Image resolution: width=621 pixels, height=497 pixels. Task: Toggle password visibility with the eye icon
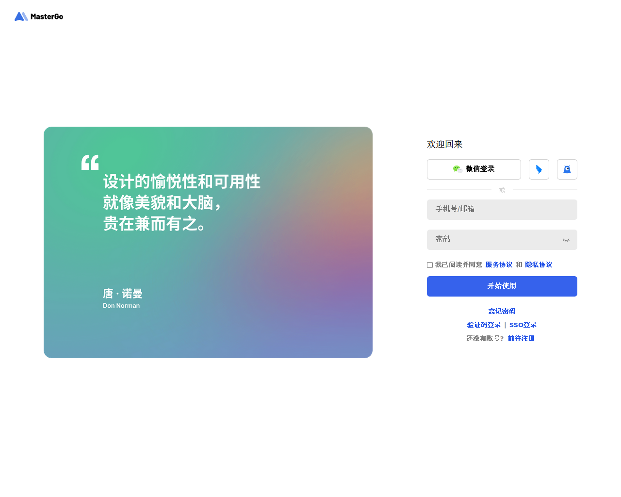tap(566, 240)
